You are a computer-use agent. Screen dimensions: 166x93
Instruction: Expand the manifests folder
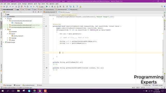click(5, 17)
